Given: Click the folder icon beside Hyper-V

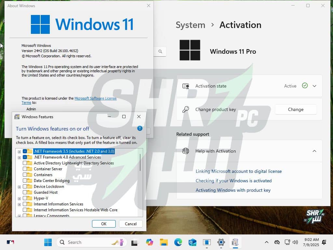Looking at the screenshot, I should click(30, 198).
